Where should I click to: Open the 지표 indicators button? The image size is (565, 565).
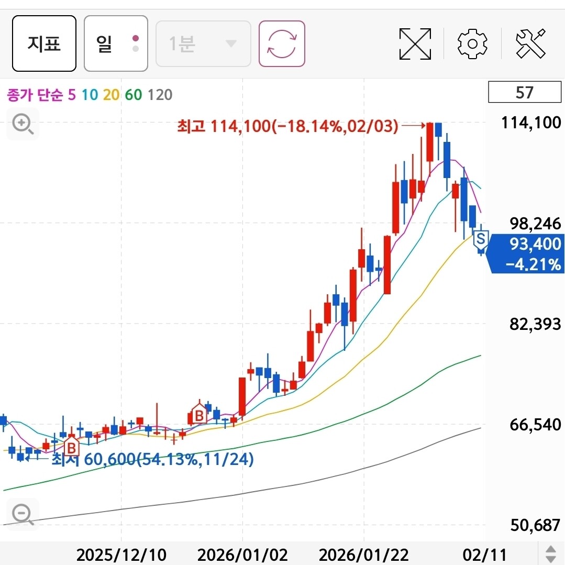[44, 43]
